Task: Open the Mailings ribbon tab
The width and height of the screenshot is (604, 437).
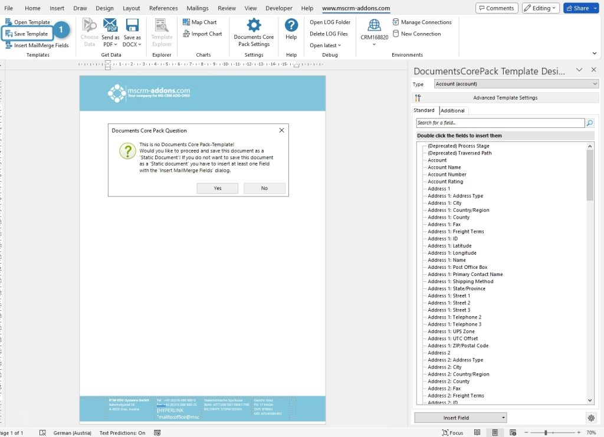Action: click(x=197, y=8)
